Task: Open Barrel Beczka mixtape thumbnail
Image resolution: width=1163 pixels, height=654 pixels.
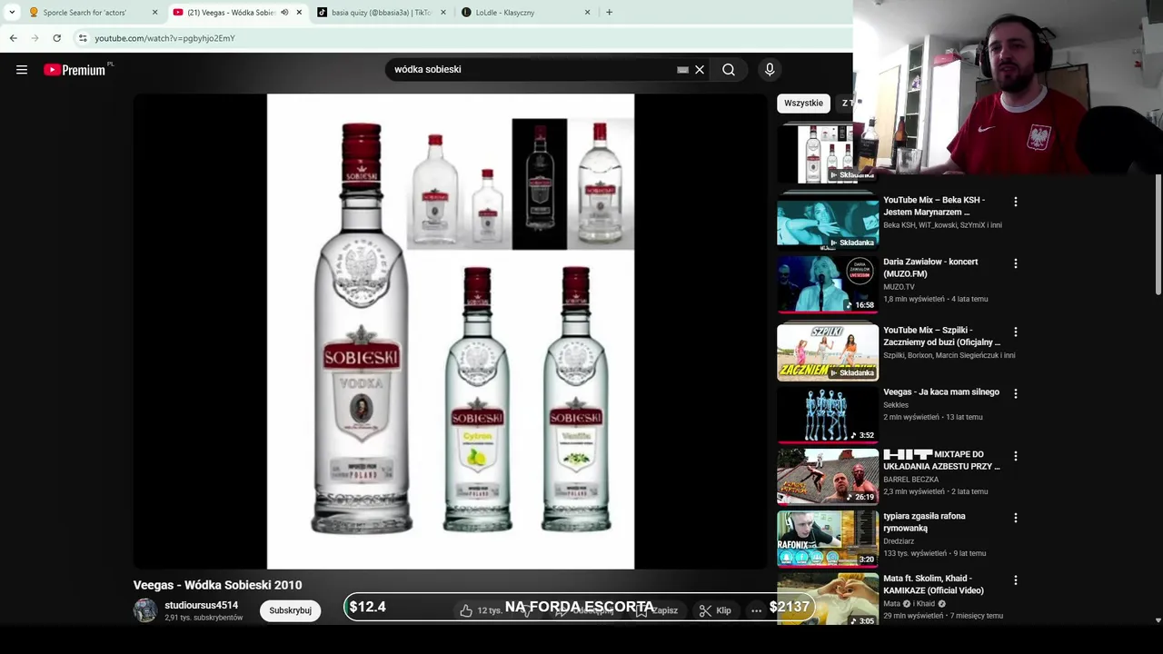Action: [828, 477]
